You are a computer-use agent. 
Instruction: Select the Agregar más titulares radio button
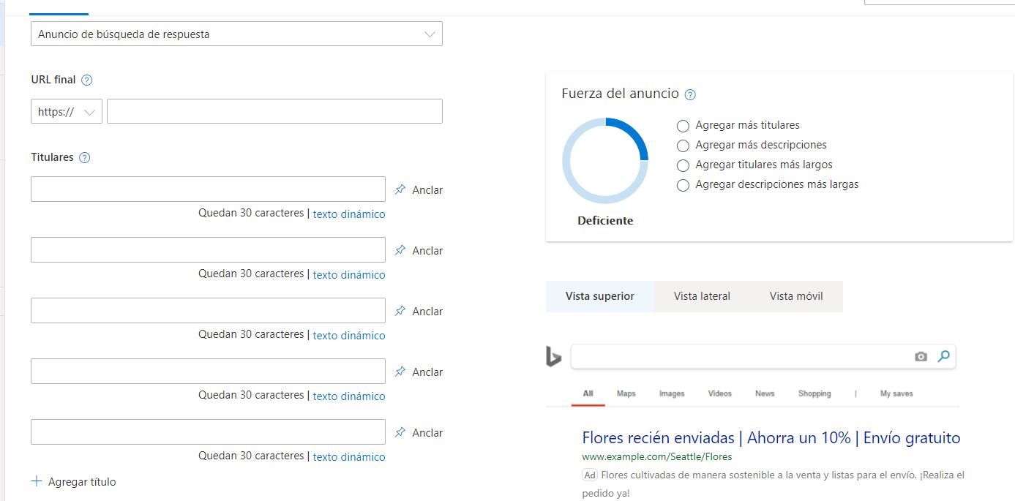tap(683, 125)
